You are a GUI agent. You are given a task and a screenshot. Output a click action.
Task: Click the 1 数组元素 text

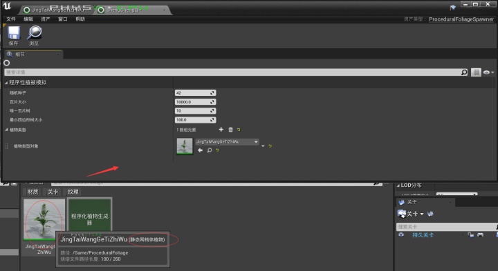click(186, 130)
